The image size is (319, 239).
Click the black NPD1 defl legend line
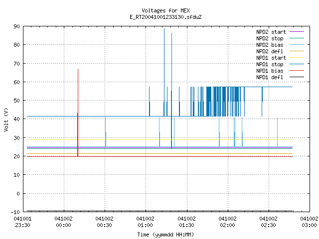(x=297, y=77)
